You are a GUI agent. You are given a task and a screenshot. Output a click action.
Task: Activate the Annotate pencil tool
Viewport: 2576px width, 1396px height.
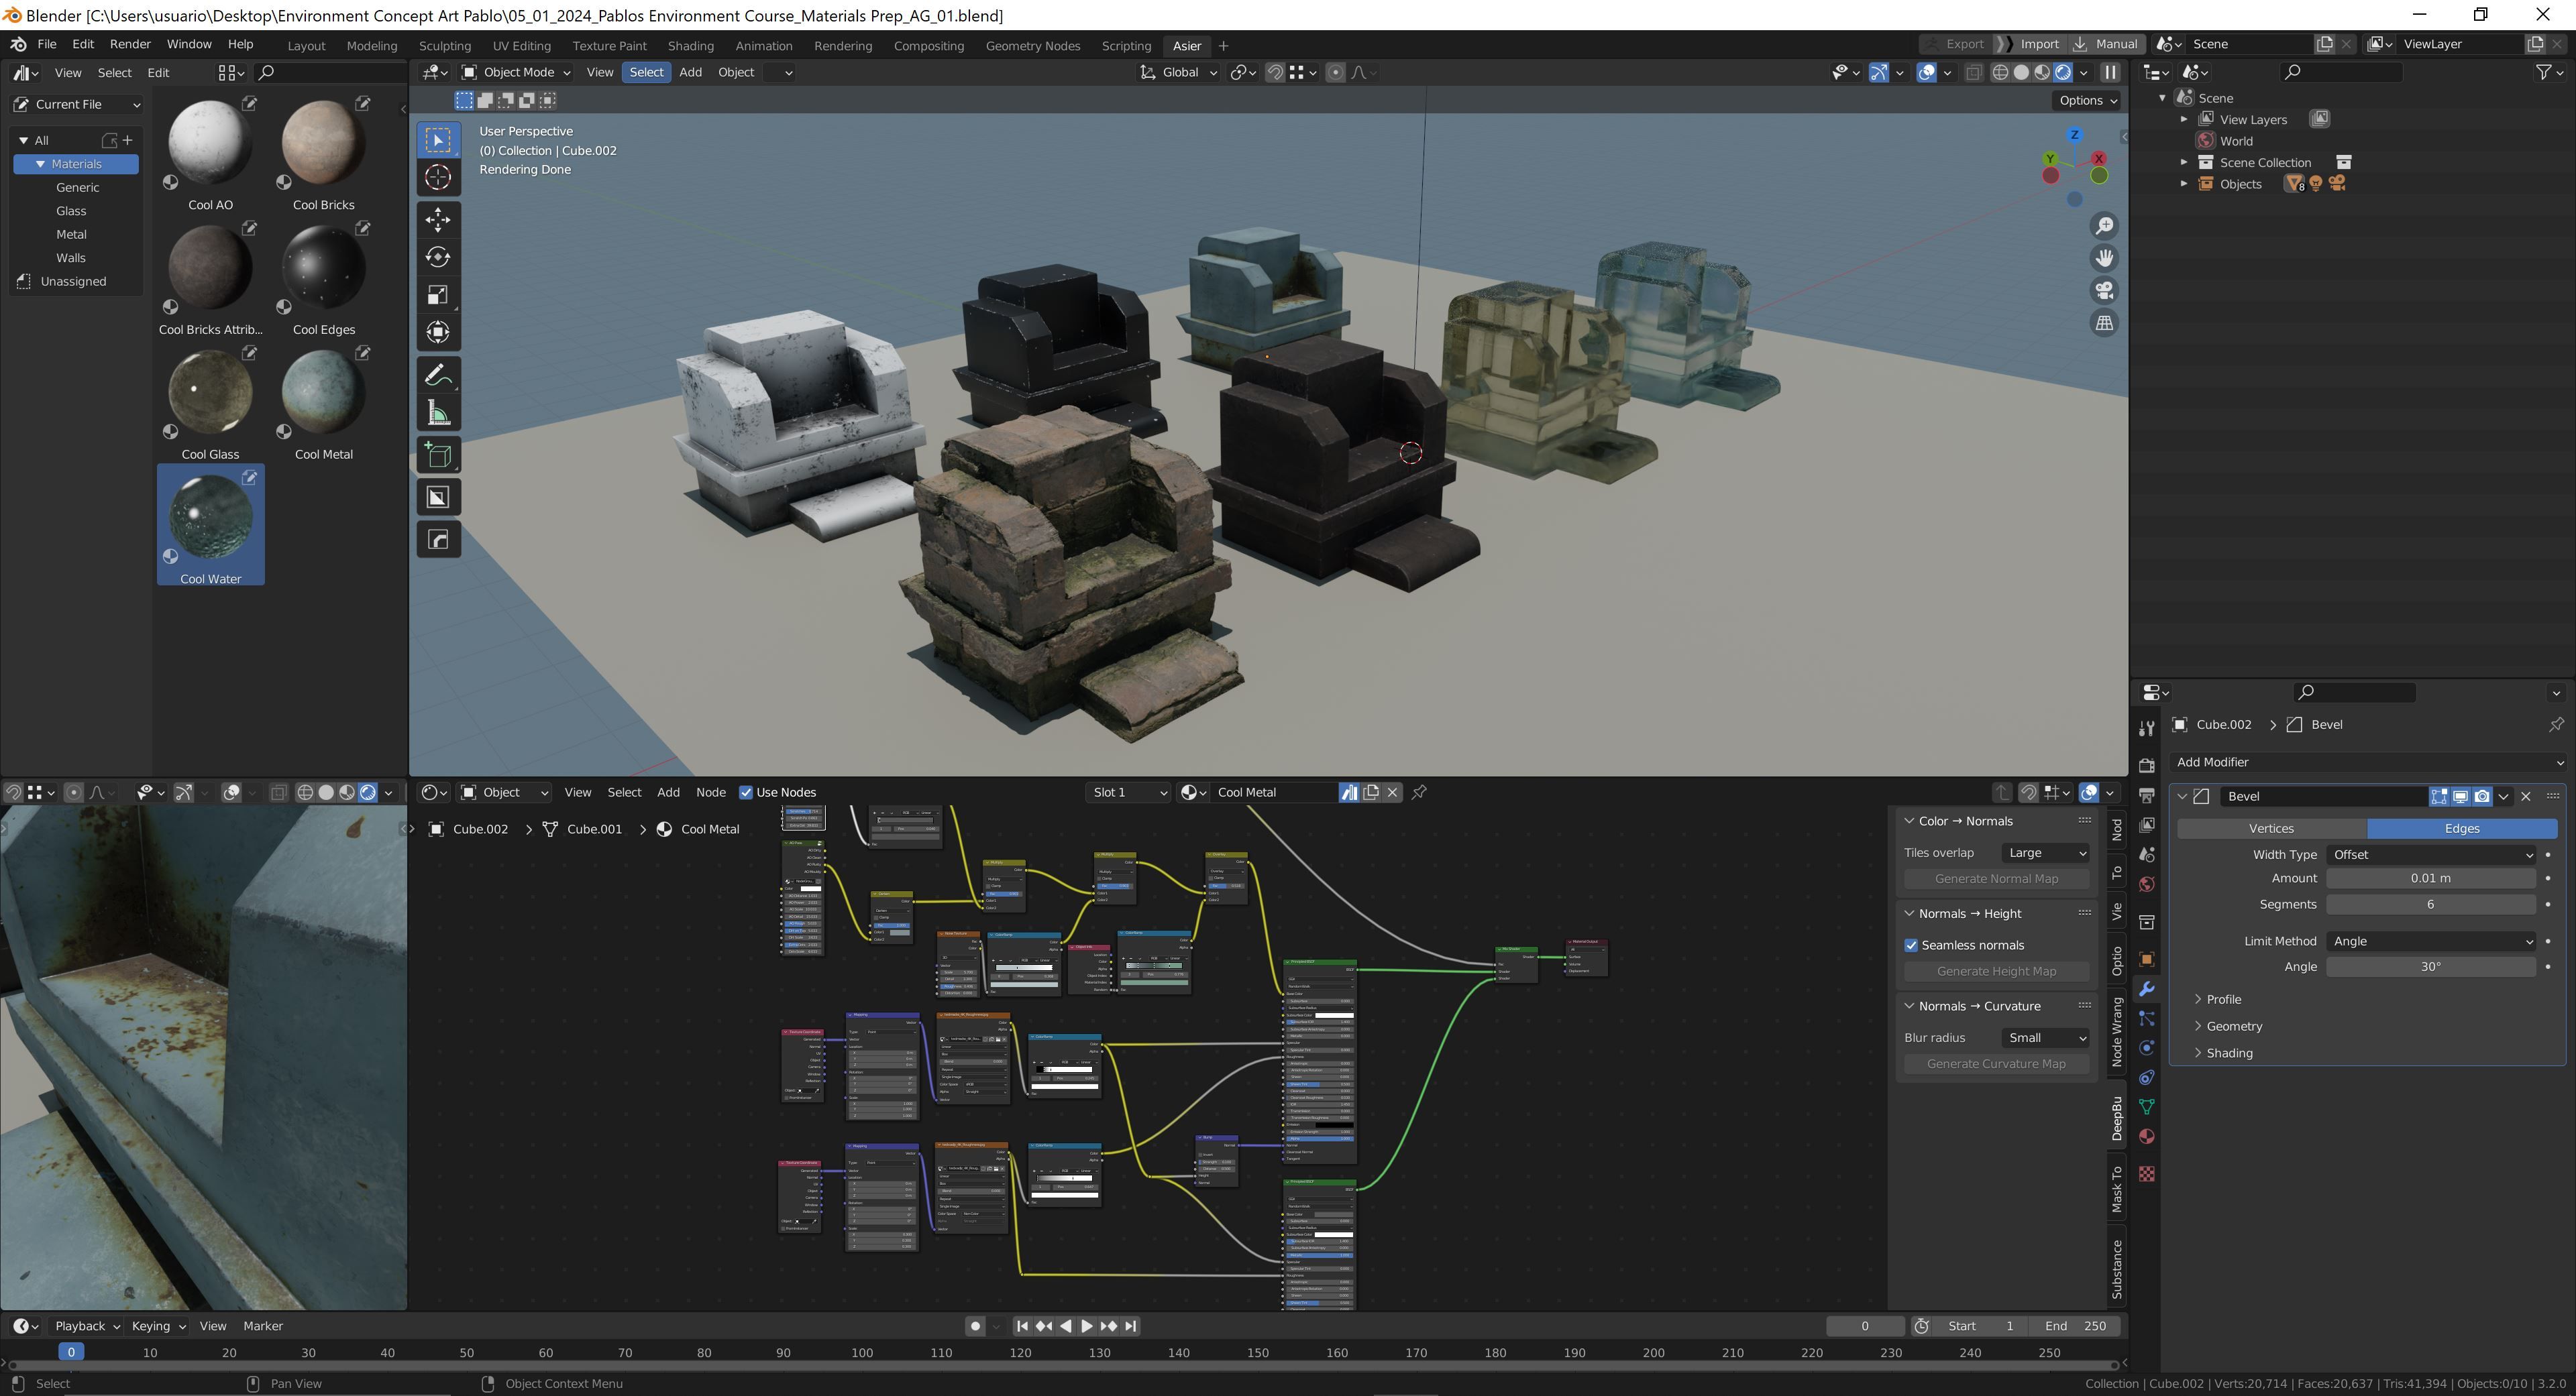point(438,375)
